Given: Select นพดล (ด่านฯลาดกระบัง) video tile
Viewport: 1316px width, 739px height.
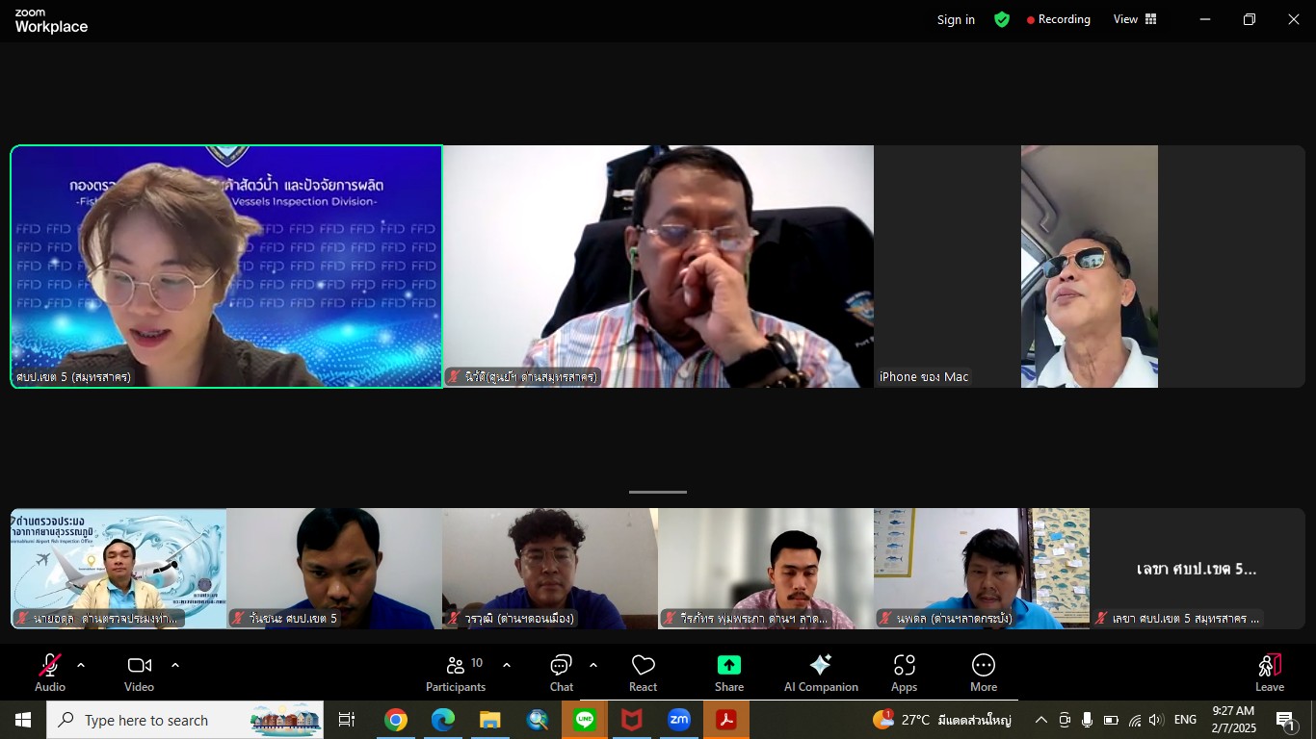Looking at the screenshot, I should coord(982,569).
